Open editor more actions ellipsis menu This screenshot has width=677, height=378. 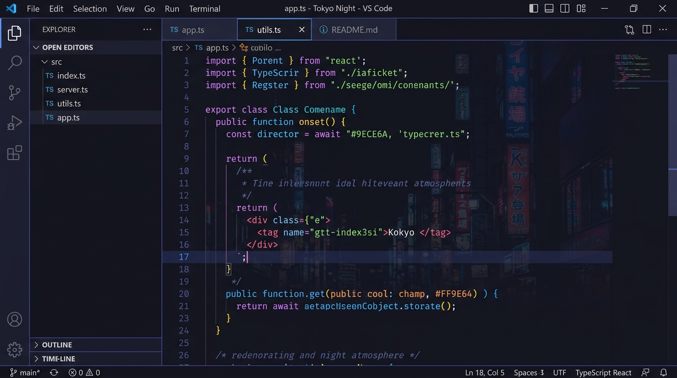[x=663, y=30]
